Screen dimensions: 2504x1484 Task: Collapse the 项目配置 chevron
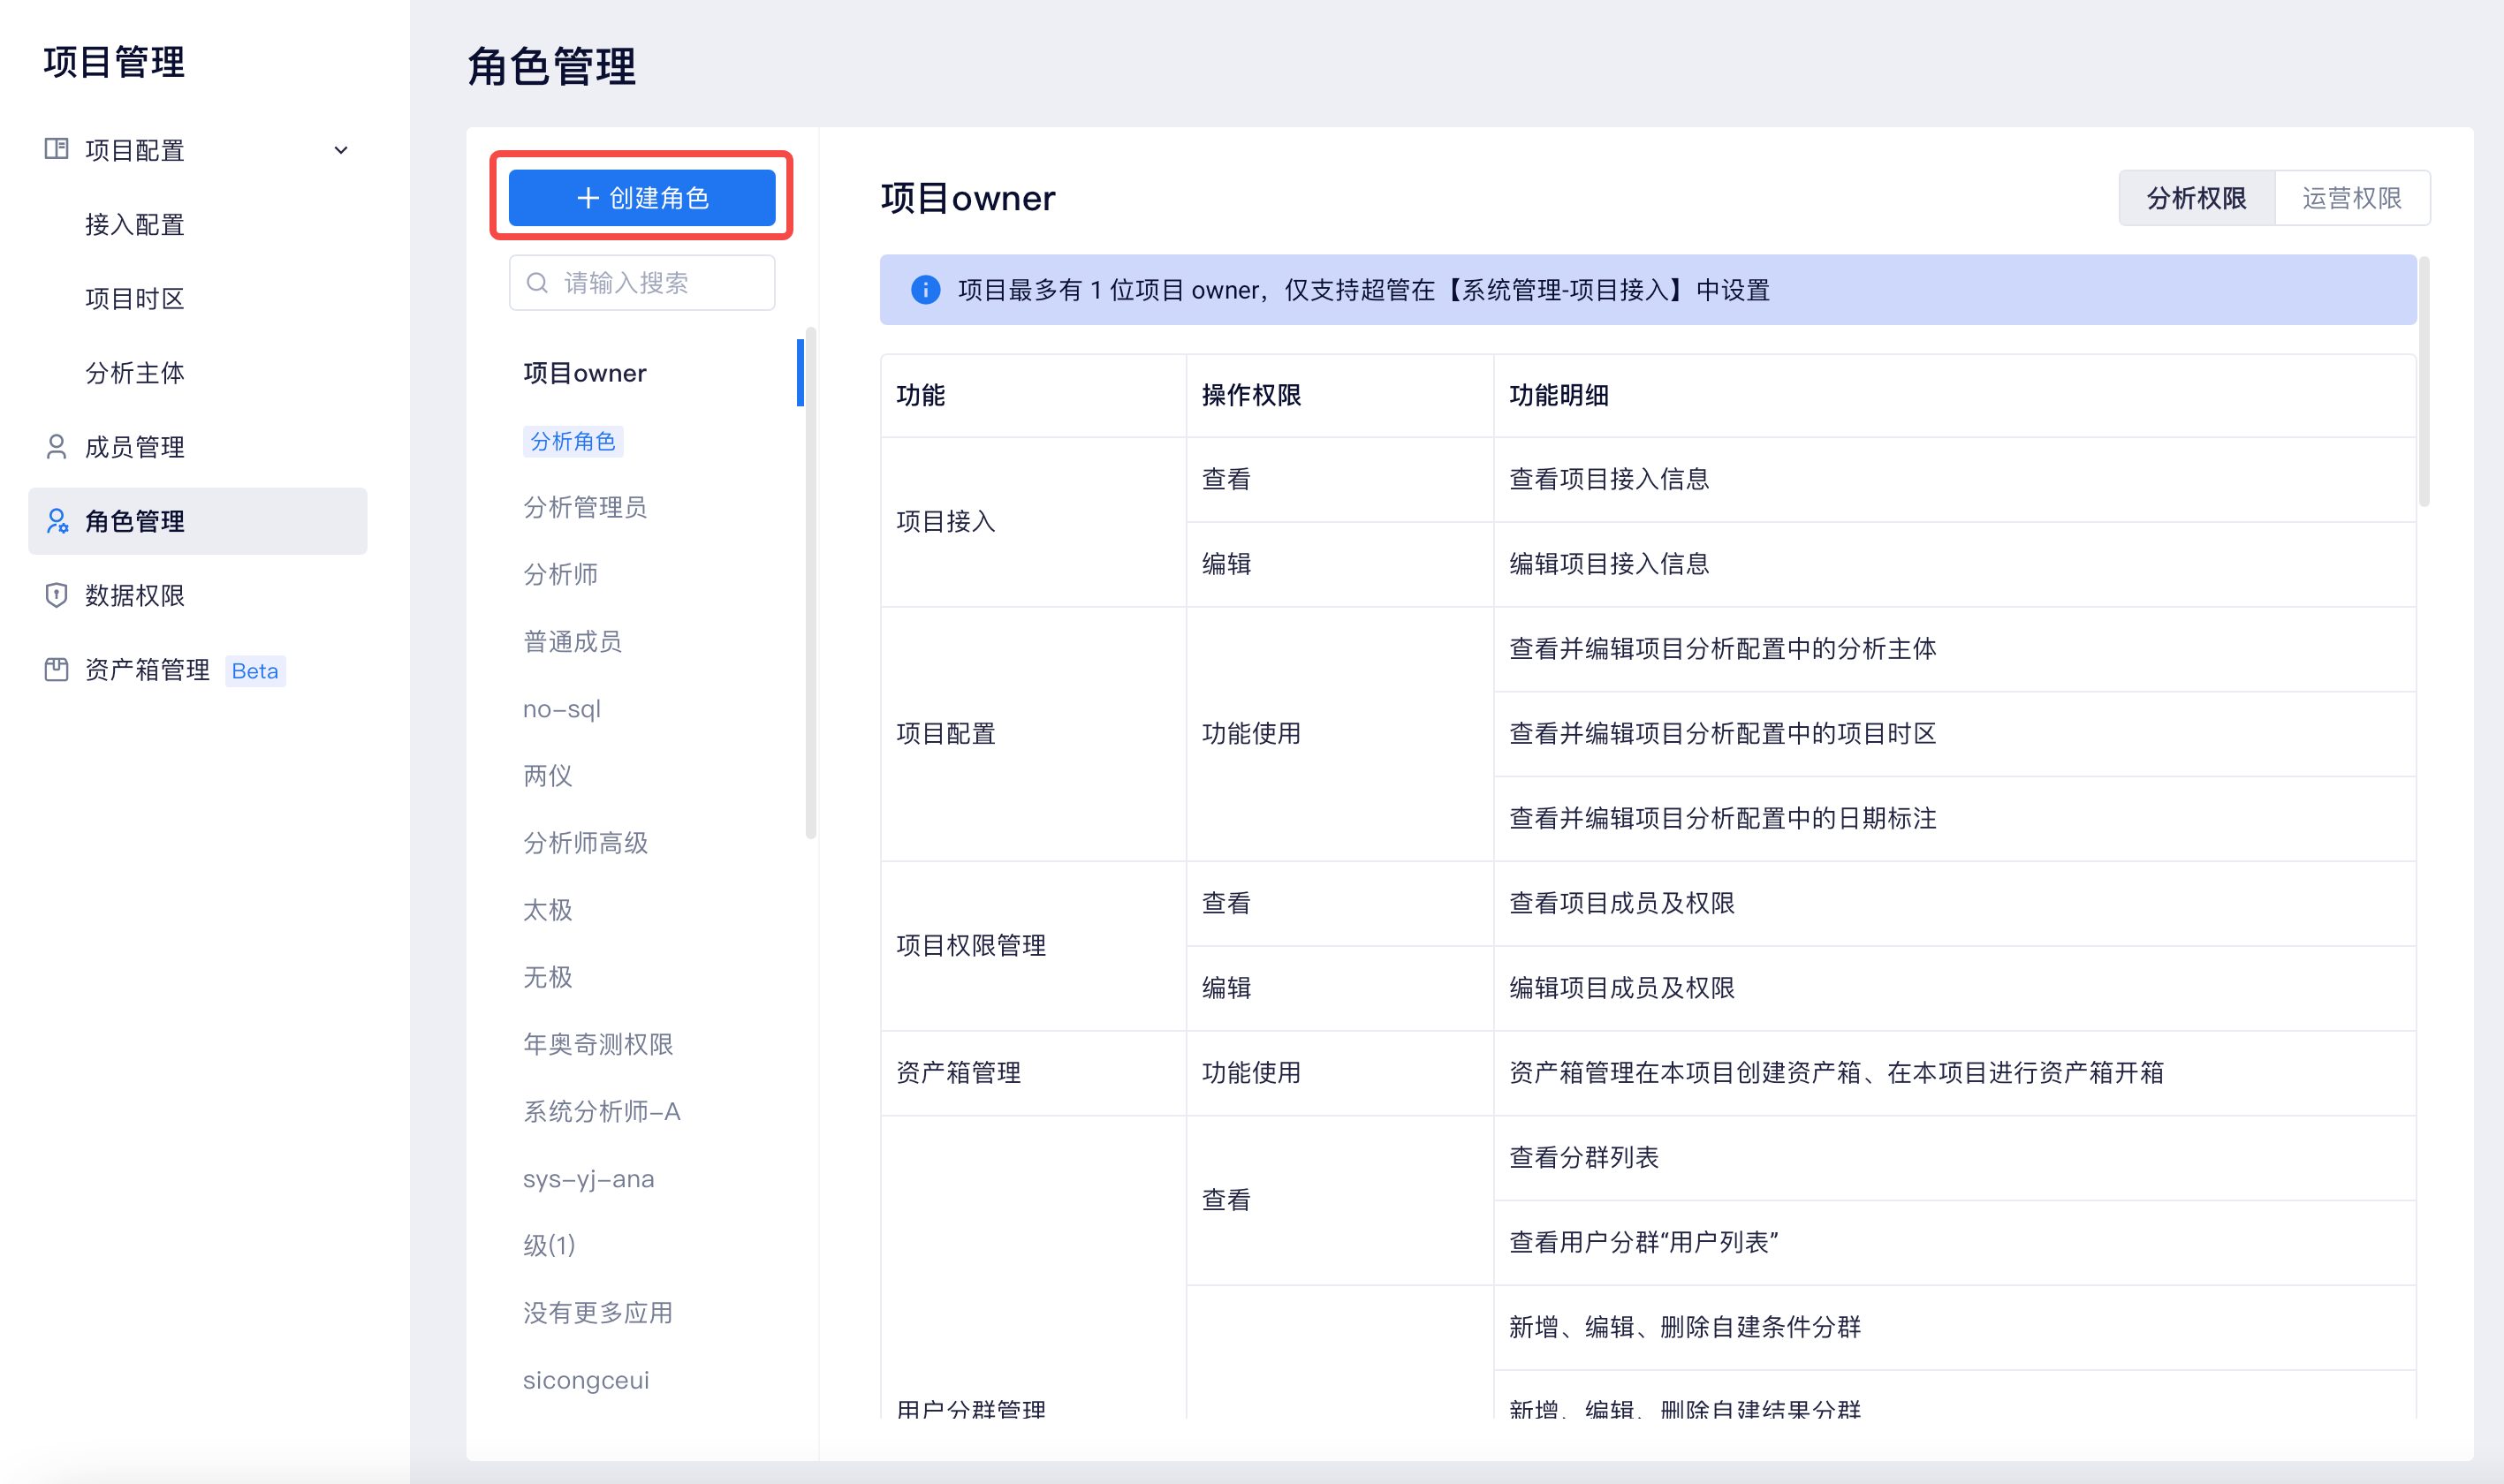[341, 150]
